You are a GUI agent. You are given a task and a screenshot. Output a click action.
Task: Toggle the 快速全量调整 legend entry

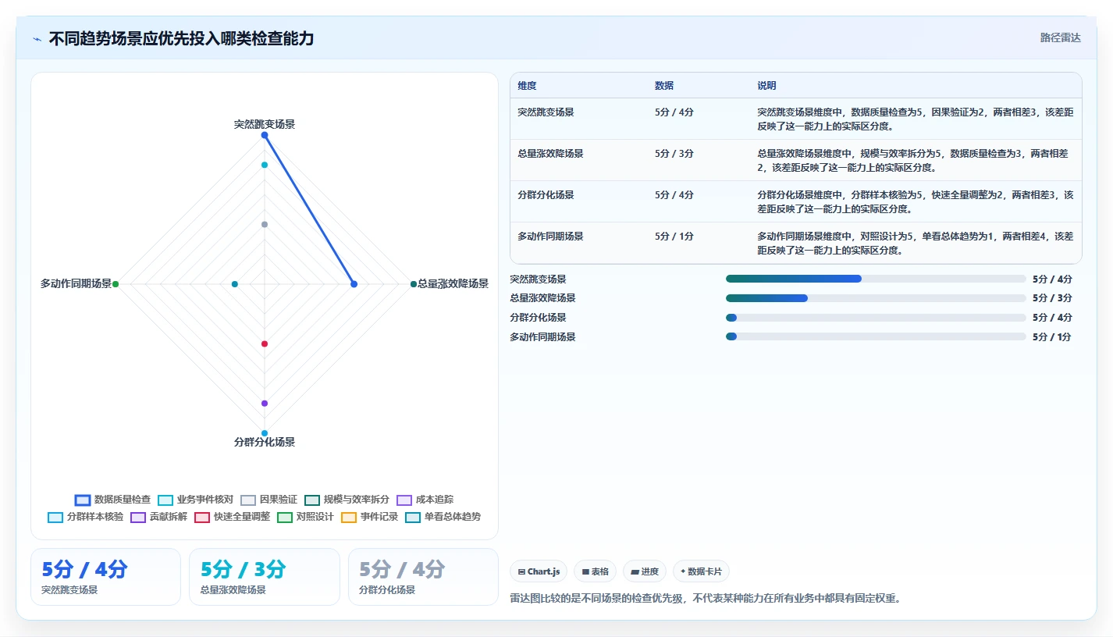coord(233,517)
